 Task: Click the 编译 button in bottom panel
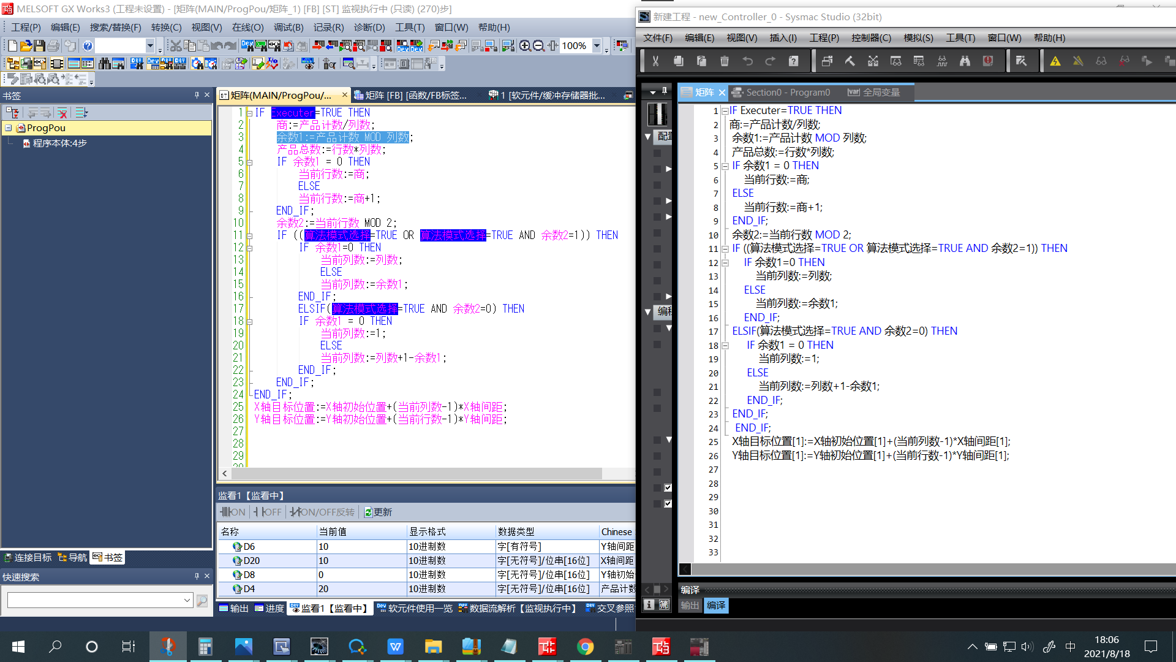715,606
